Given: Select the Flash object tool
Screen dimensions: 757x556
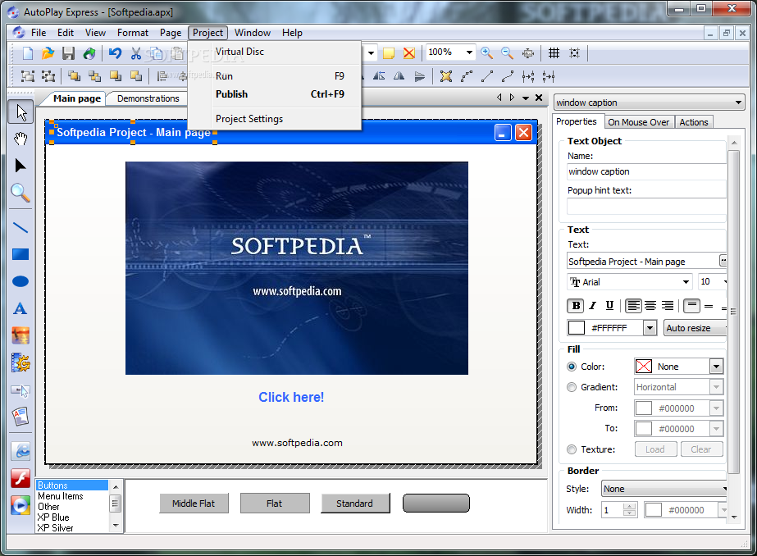Looking at the screenshot, I should click(21, 478).
